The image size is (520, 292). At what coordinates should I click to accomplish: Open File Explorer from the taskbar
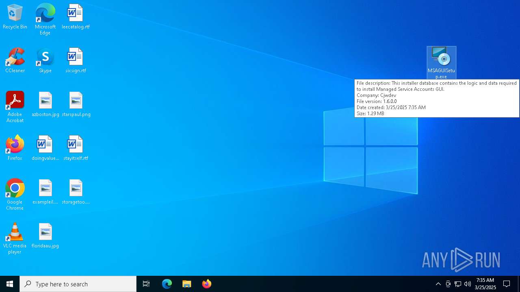pos(187,284)
